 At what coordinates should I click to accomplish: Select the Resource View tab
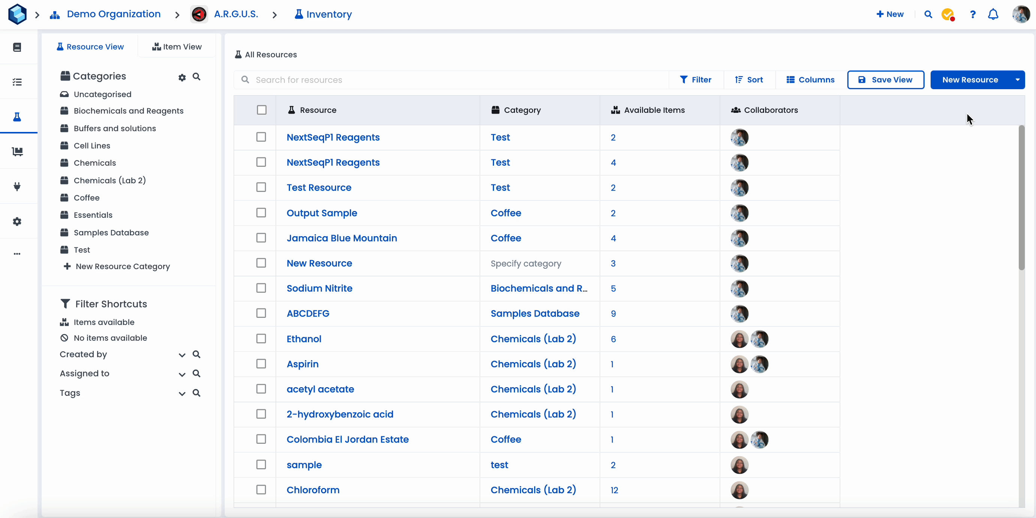point(90,46)
